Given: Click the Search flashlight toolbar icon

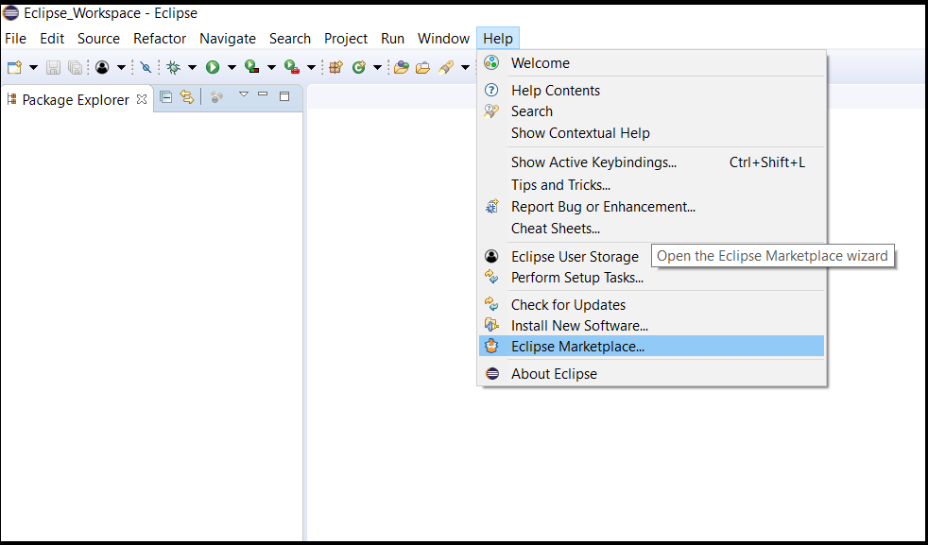Looking at the screenshot, I should 446,67.
